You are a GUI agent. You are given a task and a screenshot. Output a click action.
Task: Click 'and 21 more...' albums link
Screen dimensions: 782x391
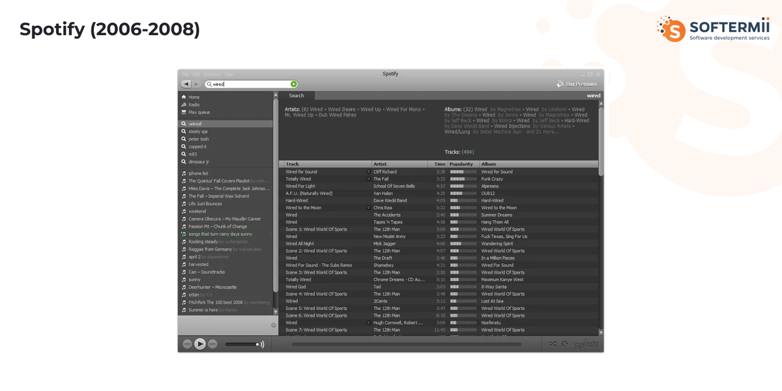click(x=543, y=132)
